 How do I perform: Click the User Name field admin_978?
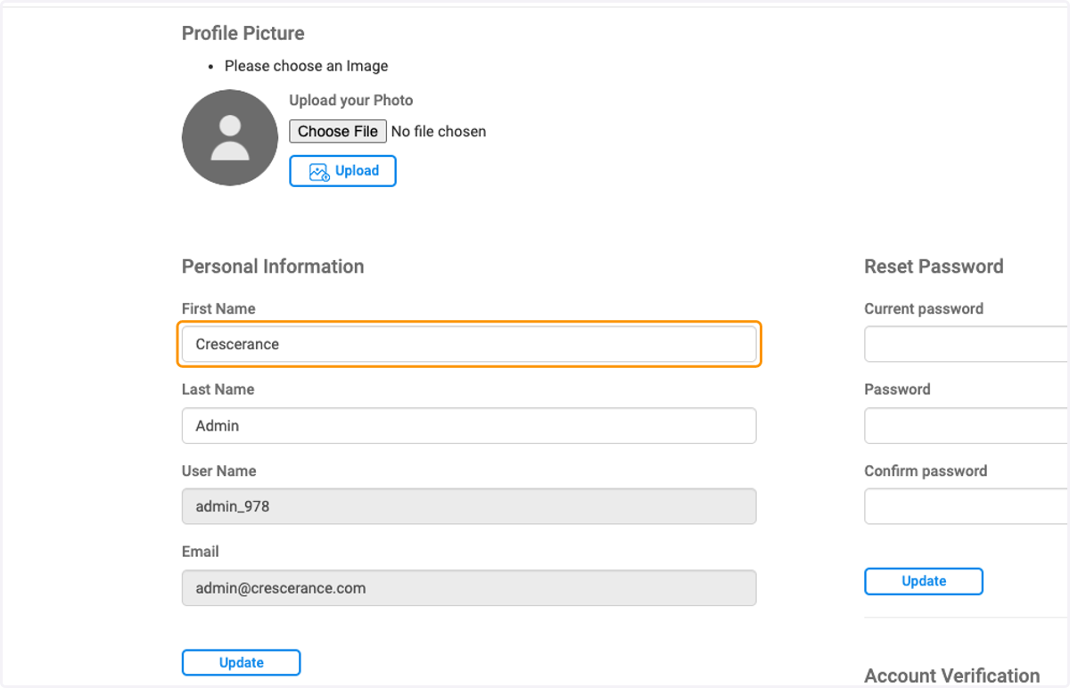click(469, 506)
